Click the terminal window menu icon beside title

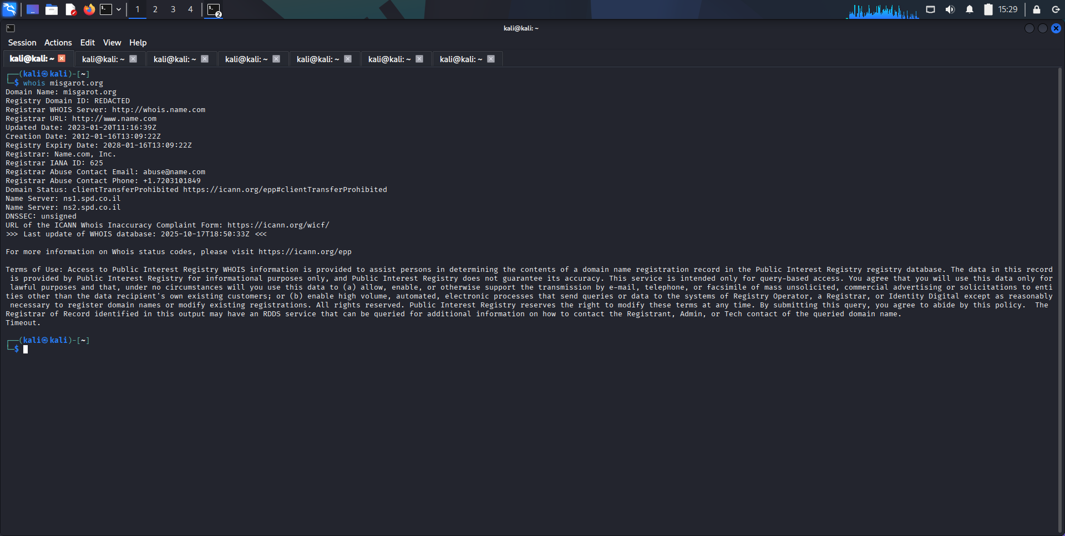[x=11, y=28]
